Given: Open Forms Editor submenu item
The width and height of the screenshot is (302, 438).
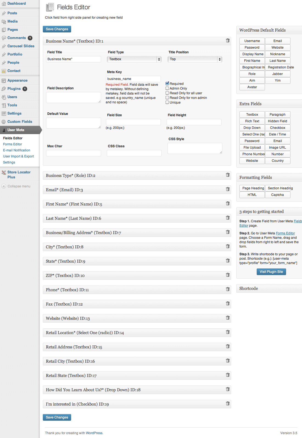Looking at the screenshot, I should 13,144.
